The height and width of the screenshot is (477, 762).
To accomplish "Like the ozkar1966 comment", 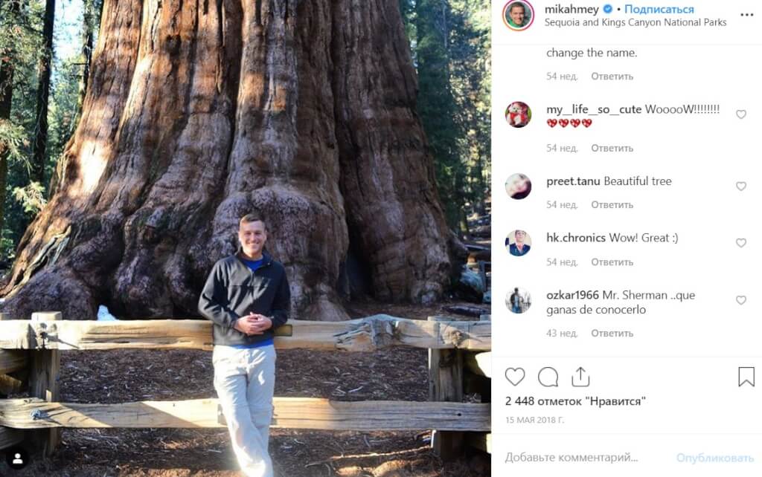I will pyautogui.click(x=740, y=300).
